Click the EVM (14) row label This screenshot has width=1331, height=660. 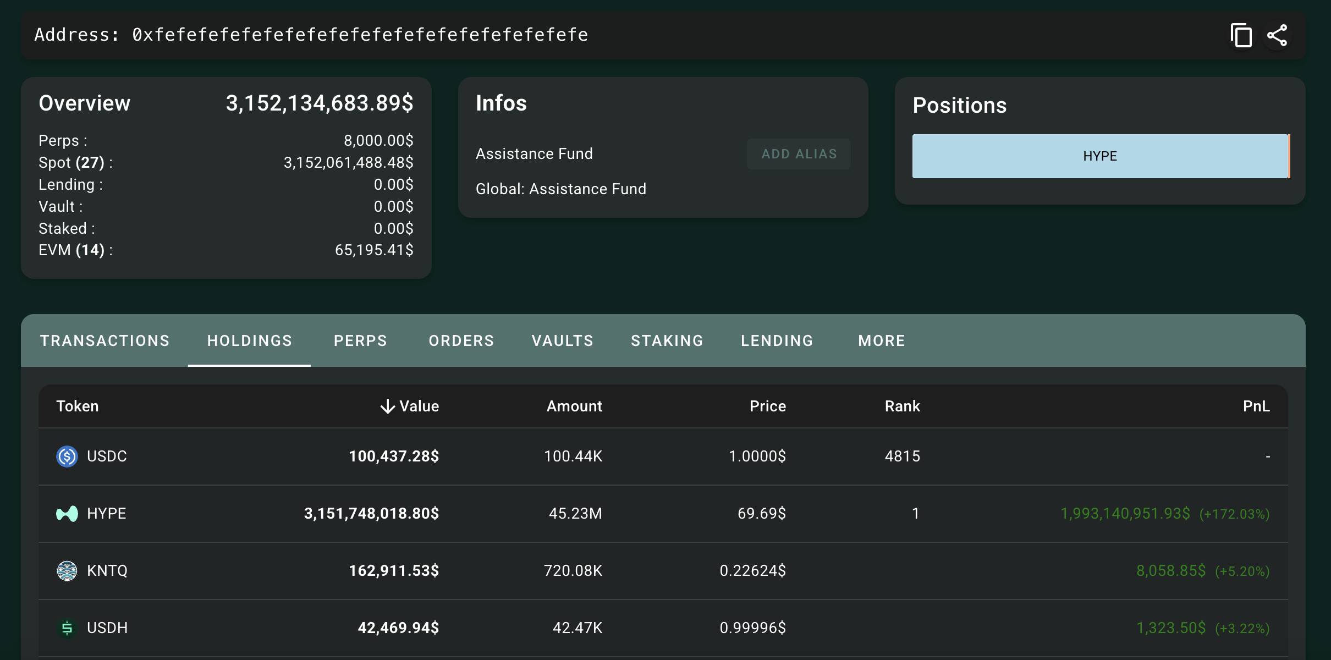[x=75, y=250]
